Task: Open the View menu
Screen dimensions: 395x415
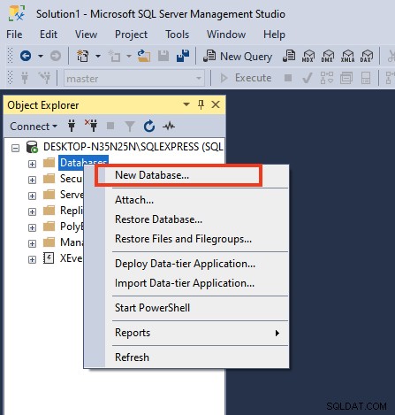Action: tap(86, 35)
